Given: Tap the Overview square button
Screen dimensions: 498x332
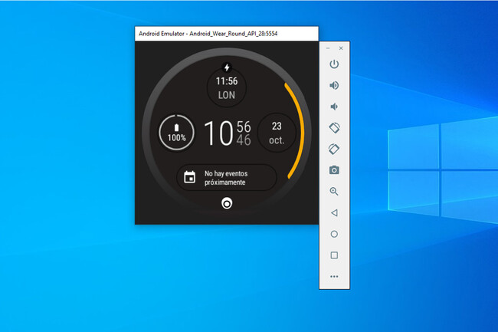Looking at the screenshot, I should tap(334, 255).
